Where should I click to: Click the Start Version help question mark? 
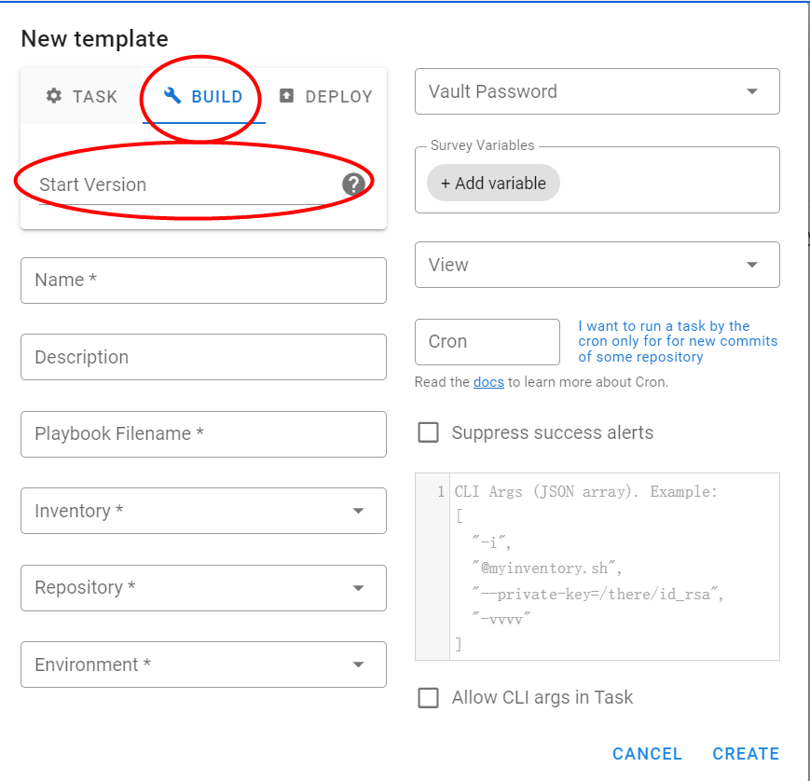(x=353, y=185)
